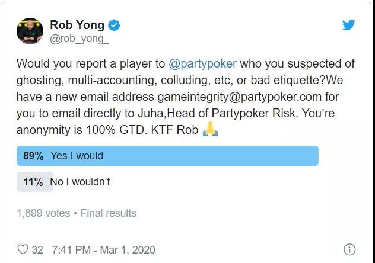375x263 pixels.
Task: Click the Final results label
Action: tap(109, 213)
